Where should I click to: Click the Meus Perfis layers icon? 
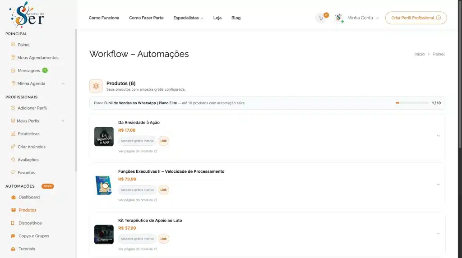click(13, 121)
